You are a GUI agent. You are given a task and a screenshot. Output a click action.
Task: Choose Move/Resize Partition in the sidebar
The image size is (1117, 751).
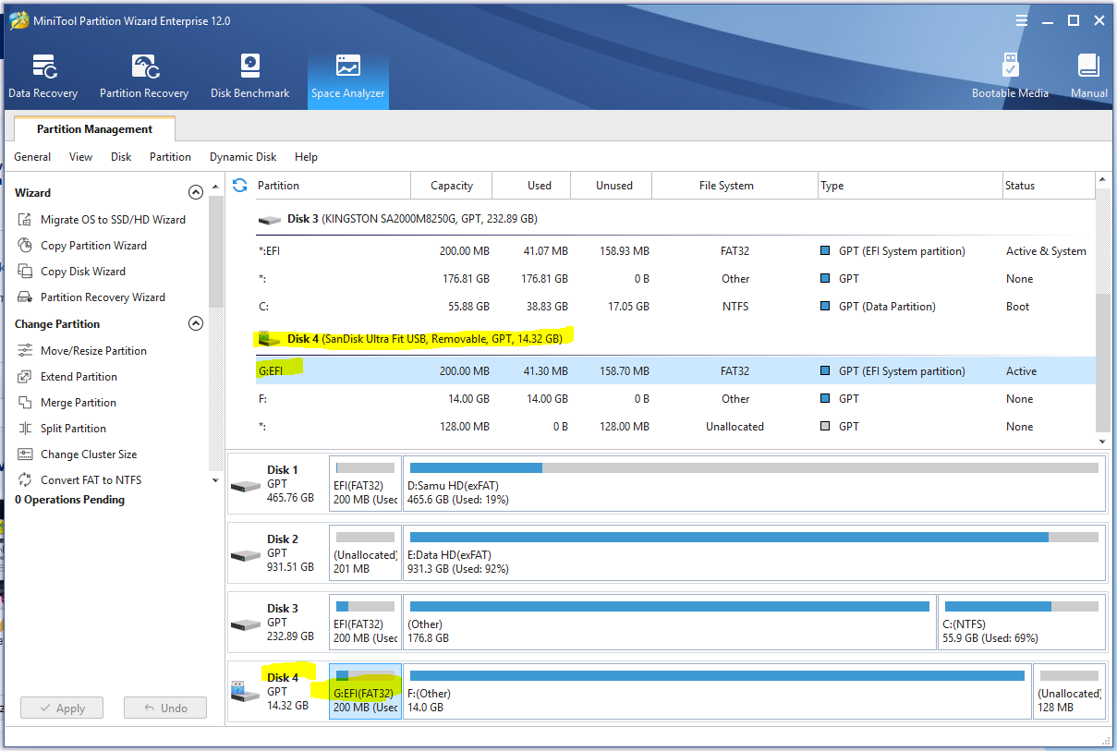pos(81,351)
